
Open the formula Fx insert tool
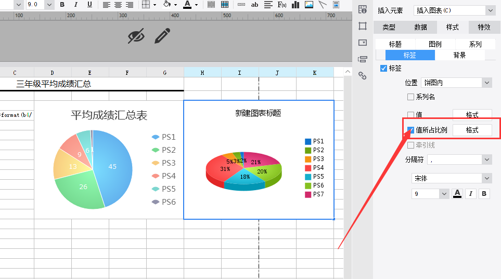pyautogui.click(x=282, y=5)
